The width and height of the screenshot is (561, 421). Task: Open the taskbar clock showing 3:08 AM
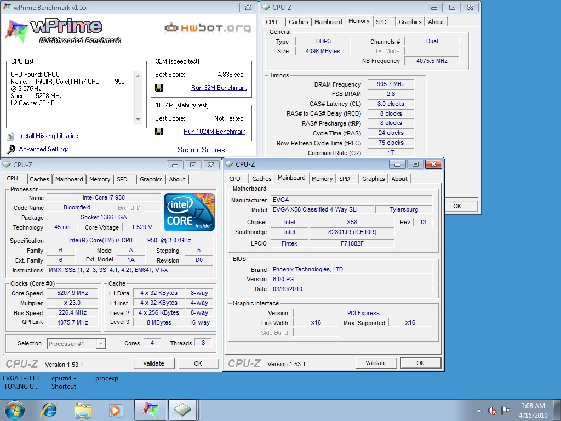point(533,410)
